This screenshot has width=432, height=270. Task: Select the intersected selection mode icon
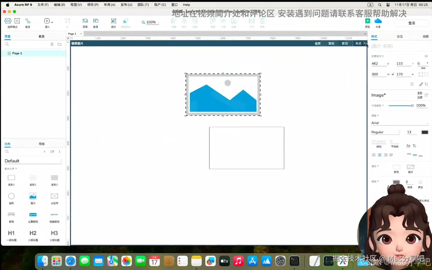coord(8,21)
